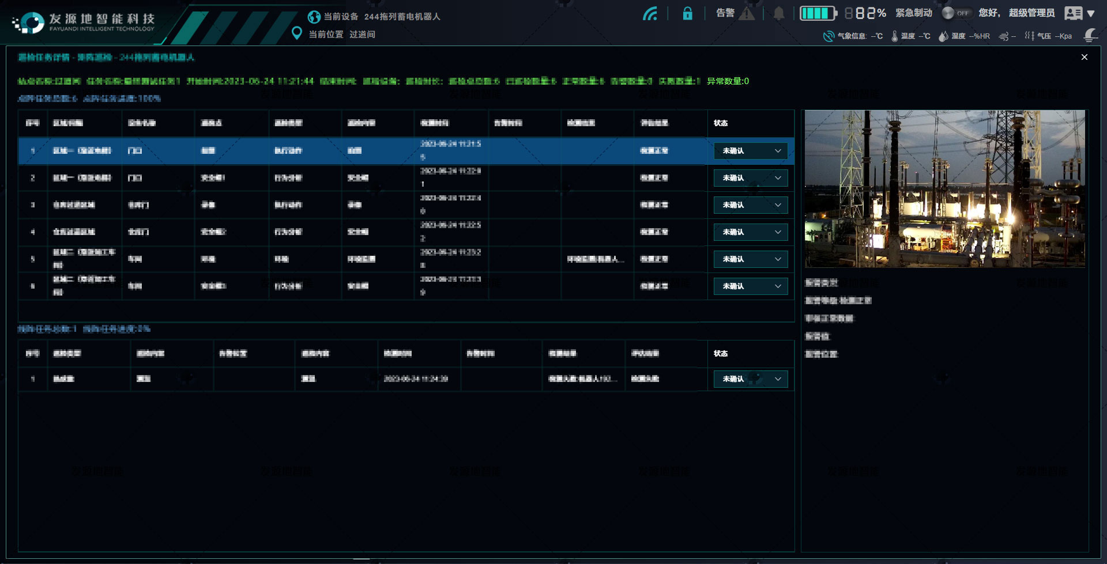Open 未确认 status dropdown in row 4
Viewport: 1107px width, 564px height.
(751, 232)
